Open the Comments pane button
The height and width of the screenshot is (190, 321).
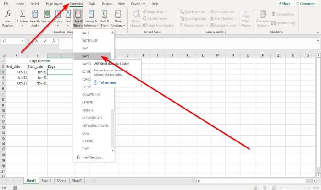(305, 4)
